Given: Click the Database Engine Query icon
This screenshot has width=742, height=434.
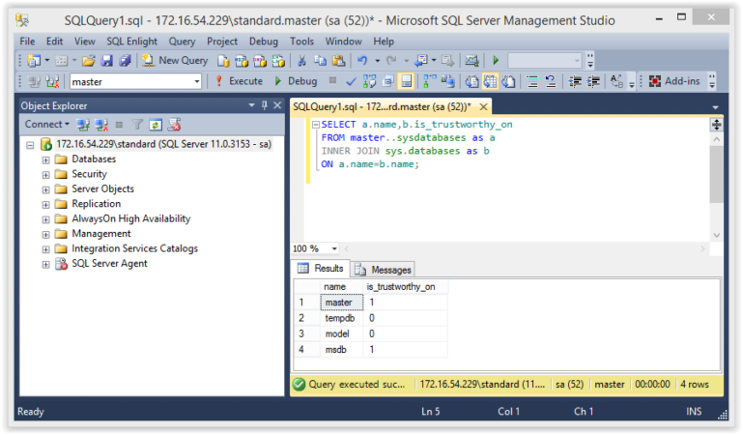Looking at the screenshot, I should [x=223, y=61].
